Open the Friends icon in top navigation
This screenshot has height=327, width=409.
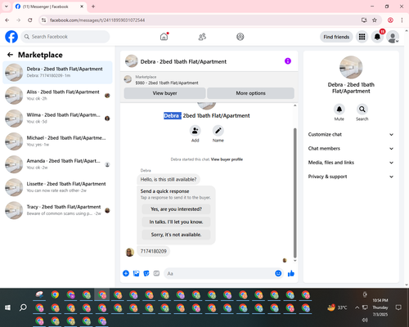202,37
